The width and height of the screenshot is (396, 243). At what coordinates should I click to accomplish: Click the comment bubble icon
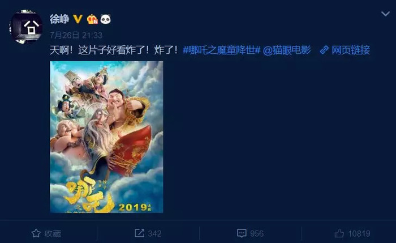tap(242, 233)
